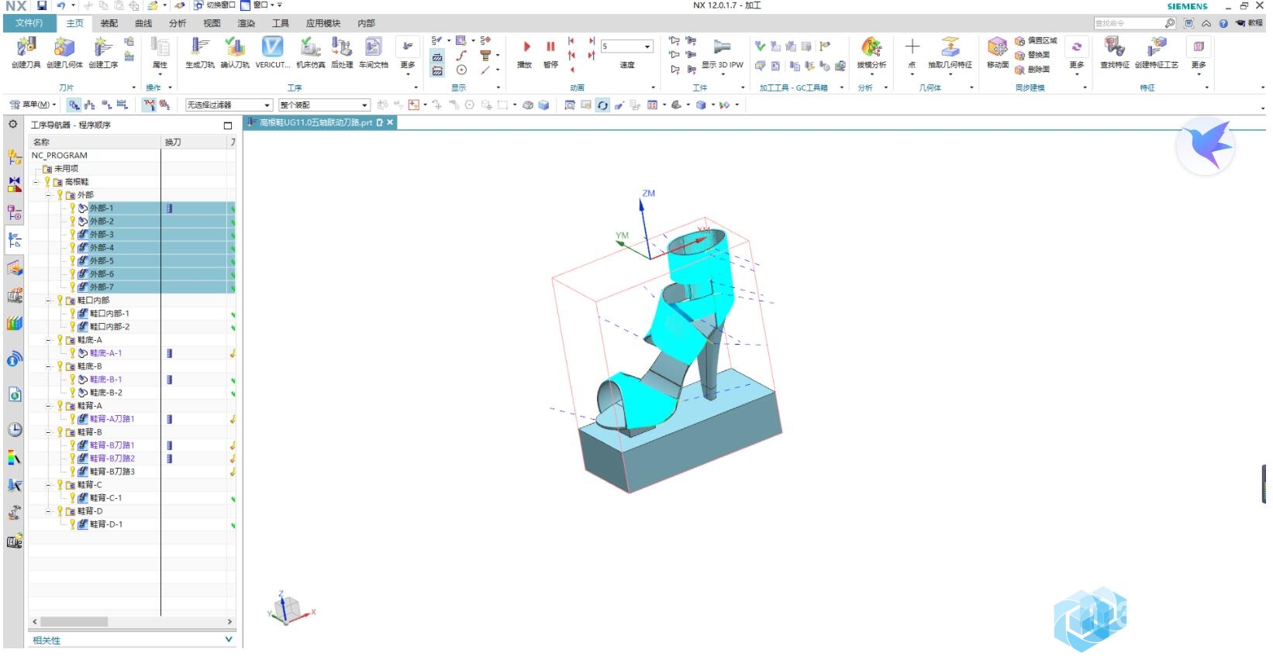Click the 创建刀具 (Create Tool) icon
This screenshot has height=663, width=1273.
click(x=26, y=52)
